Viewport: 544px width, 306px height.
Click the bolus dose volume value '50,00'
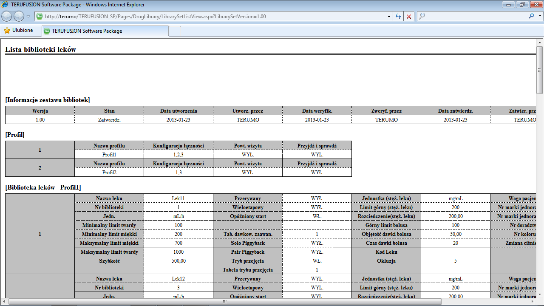456,234
